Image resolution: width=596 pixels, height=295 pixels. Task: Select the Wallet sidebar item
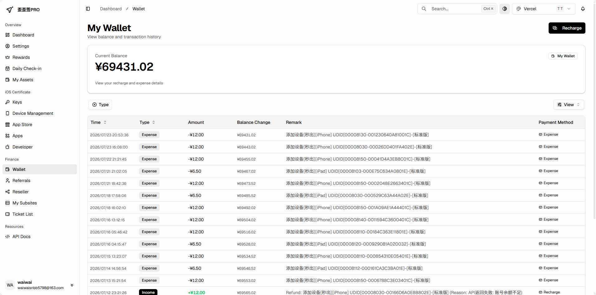(40, 169)
